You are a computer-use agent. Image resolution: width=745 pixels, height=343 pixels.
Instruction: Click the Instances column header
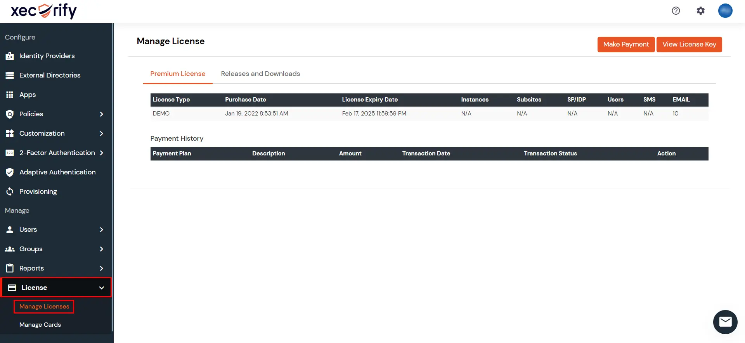(x=475, y=100)
